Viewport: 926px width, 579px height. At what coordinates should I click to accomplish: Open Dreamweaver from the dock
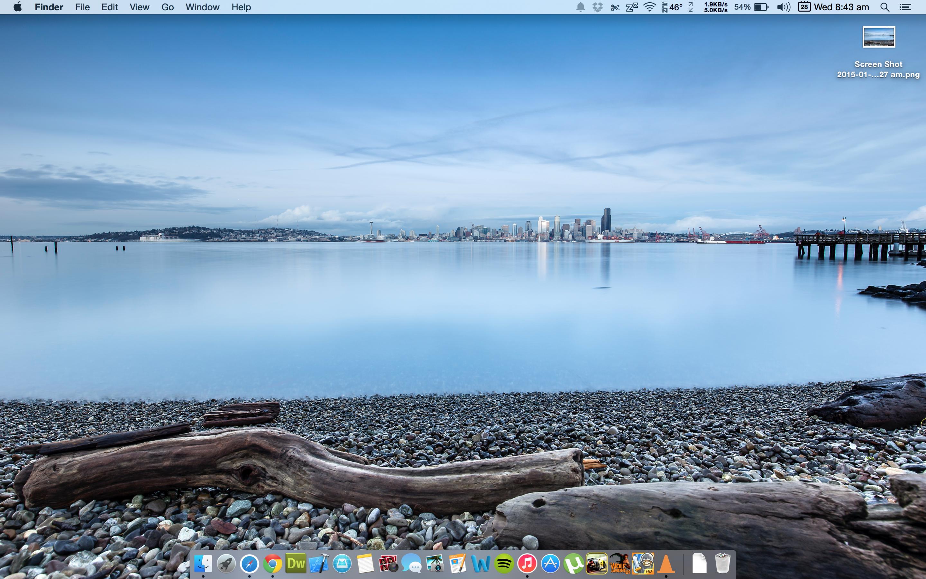(x=295, y=563)
